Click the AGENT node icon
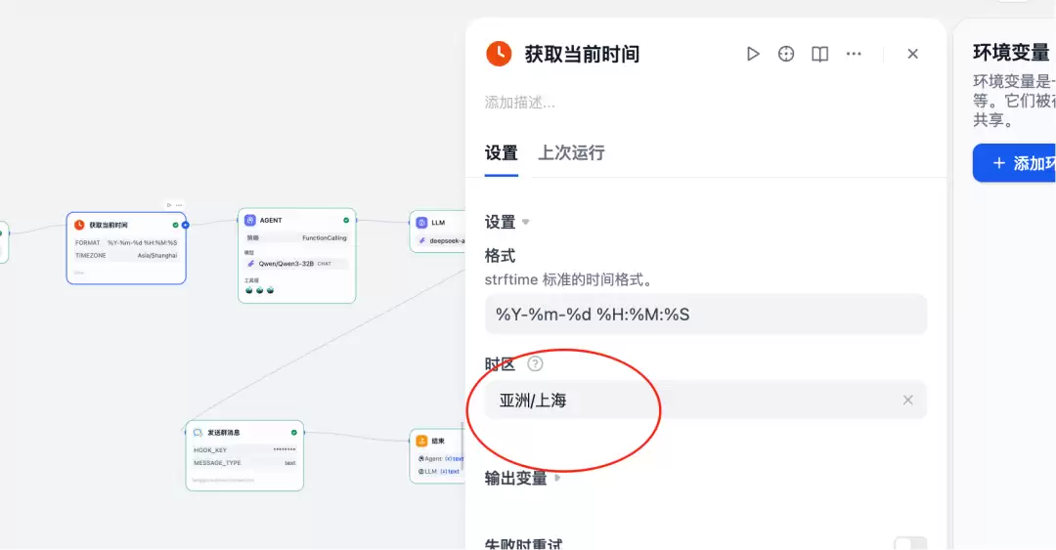 pos(250,220)
